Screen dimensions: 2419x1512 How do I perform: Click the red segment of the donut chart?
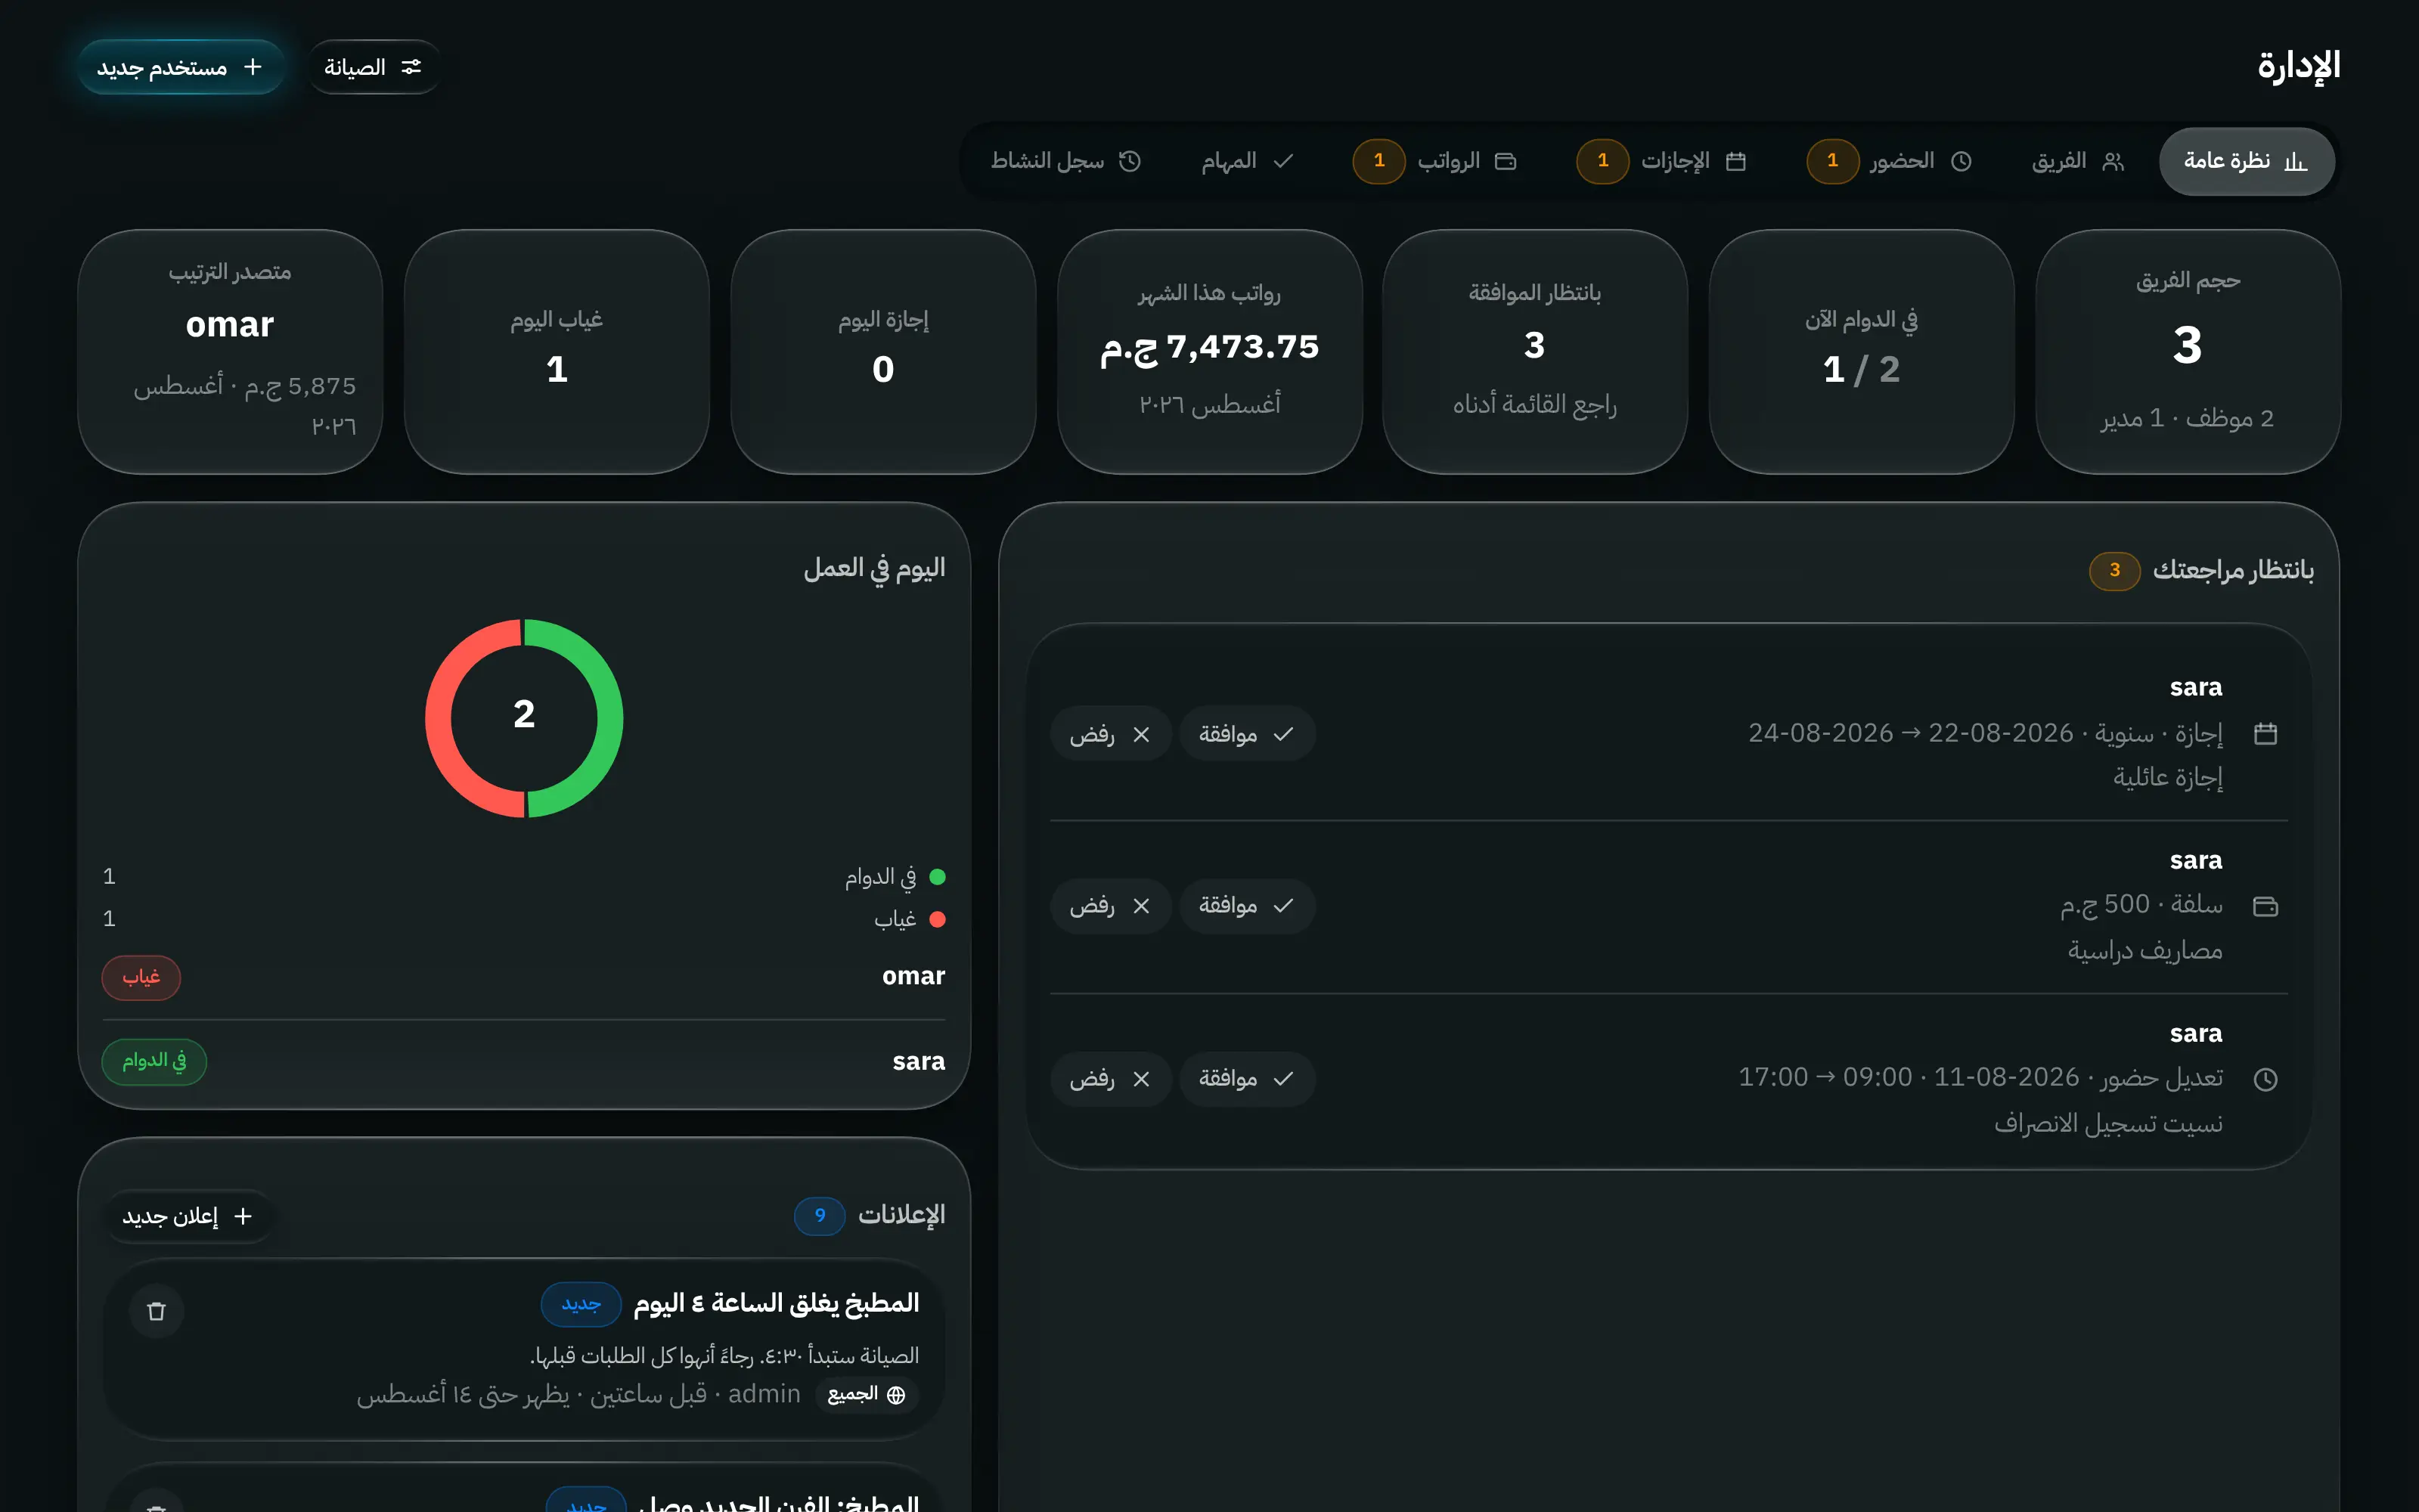point(439,718)
